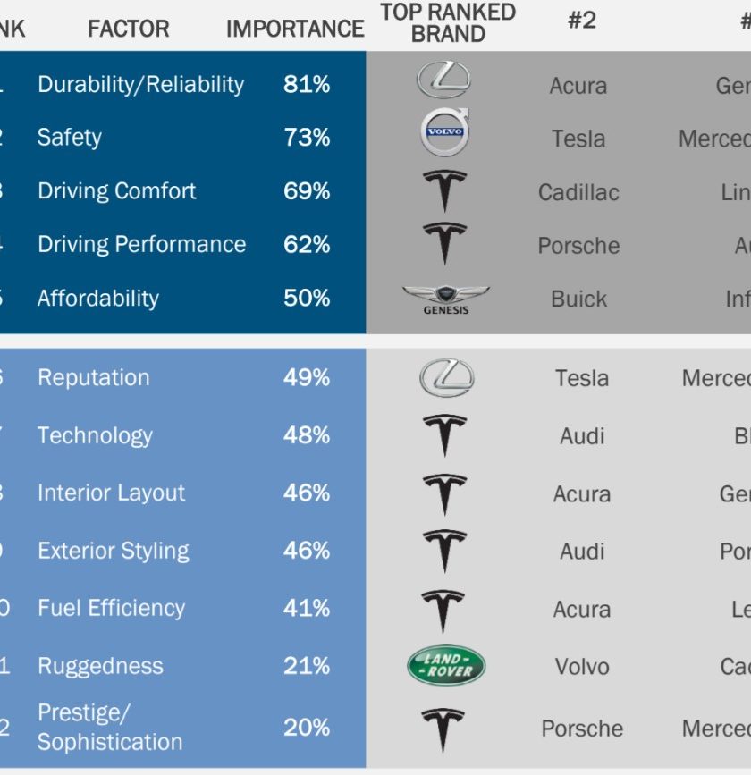
Task: Click the IMPORTANCE column header
Action: [x=295, y=29]
